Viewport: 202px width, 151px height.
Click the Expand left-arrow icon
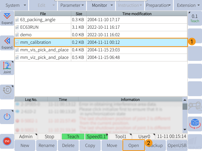[x=7, y=43]
